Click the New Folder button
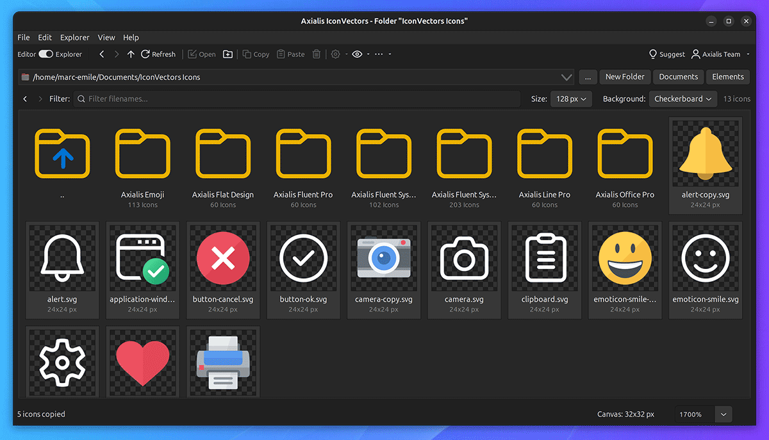769x440 pixels. [x=625, y=77]
